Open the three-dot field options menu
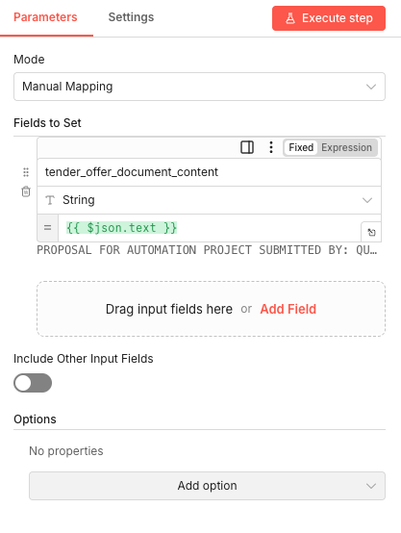The width and height of the screenshot is (401, 533). [271, 147]
